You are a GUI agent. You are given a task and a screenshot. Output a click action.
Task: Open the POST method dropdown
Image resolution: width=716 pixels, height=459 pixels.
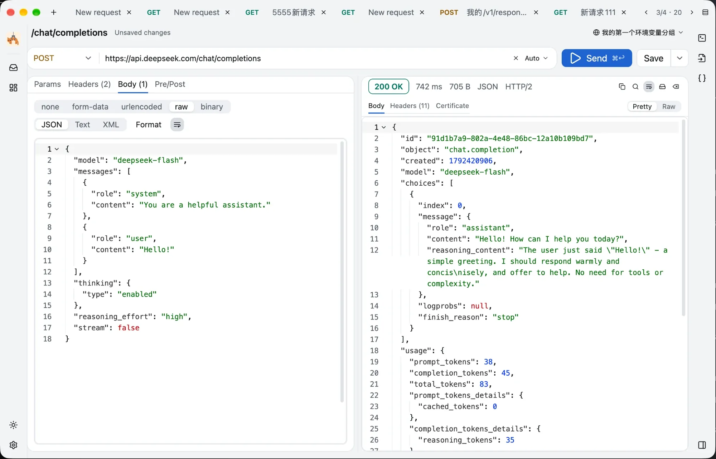point(63,58)
